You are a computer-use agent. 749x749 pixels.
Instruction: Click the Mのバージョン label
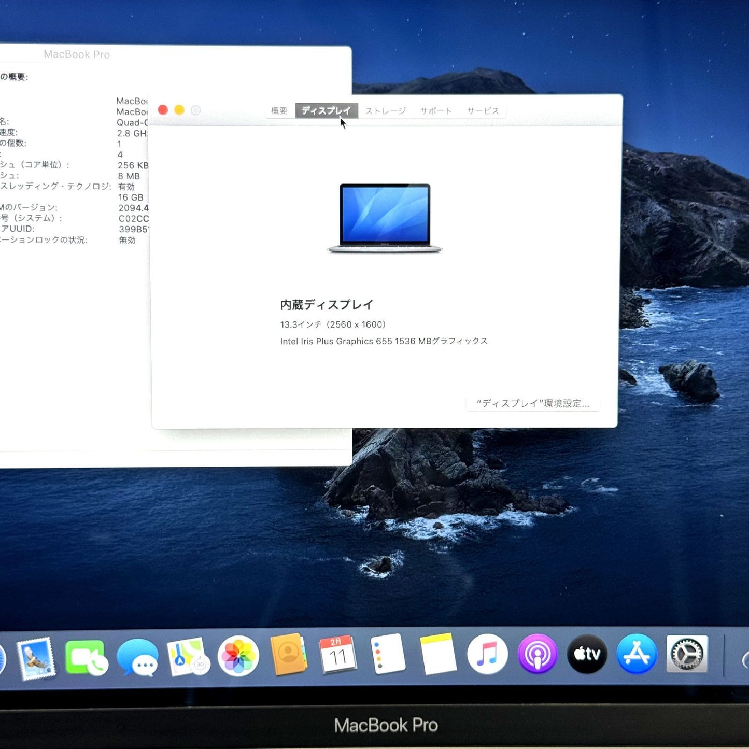tap(29, 207)
